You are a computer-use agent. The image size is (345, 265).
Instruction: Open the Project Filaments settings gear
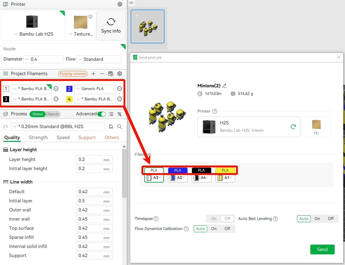120,74
